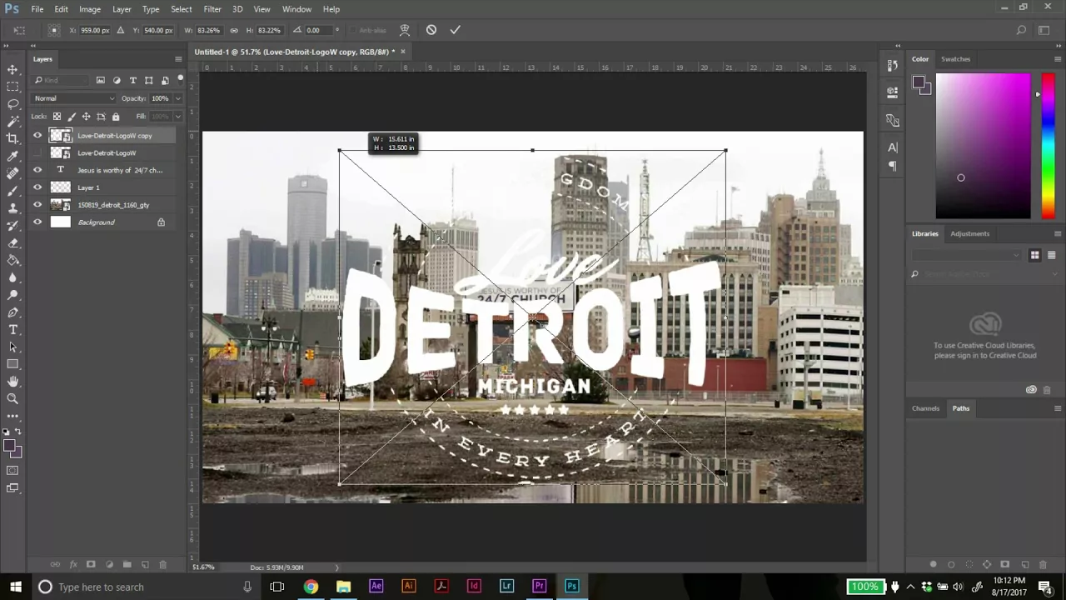This screenshot has height=600, width=1066.
Task: Toggle lock all for the layer
Action: [116, 117]
